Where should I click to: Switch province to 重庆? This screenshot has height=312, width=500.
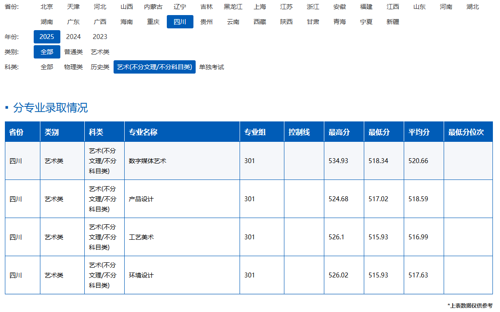(x=154, y=22)
